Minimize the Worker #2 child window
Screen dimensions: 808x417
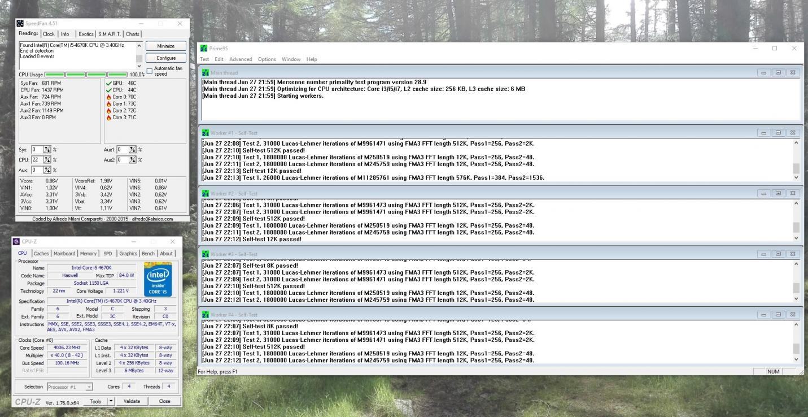click(x=763, y=193)
